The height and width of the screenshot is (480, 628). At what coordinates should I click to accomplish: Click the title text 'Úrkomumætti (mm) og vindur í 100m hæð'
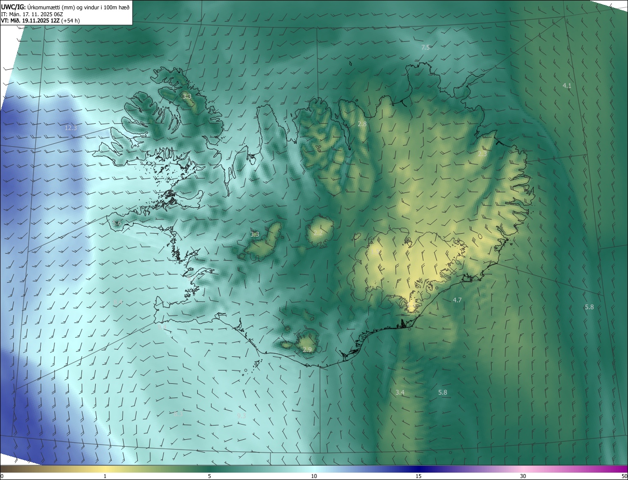click(x=78, y=7)
